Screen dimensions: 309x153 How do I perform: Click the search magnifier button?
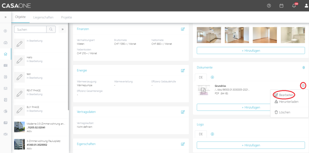click(x=51, y=29)
